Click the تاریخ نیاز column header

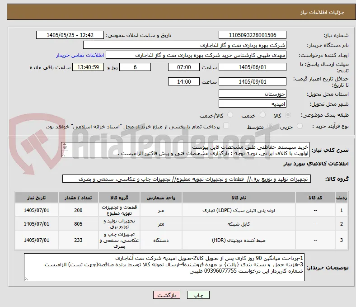coord(37,198)
